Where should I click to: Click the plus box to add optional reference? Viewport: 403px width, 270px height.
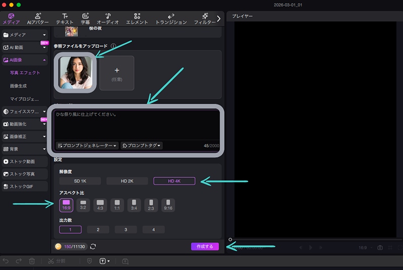[117, 73]
